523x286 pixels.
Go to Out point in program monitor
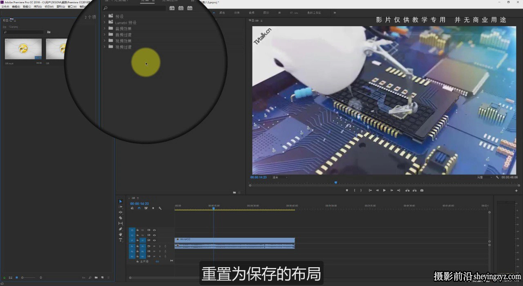[399, 190]
